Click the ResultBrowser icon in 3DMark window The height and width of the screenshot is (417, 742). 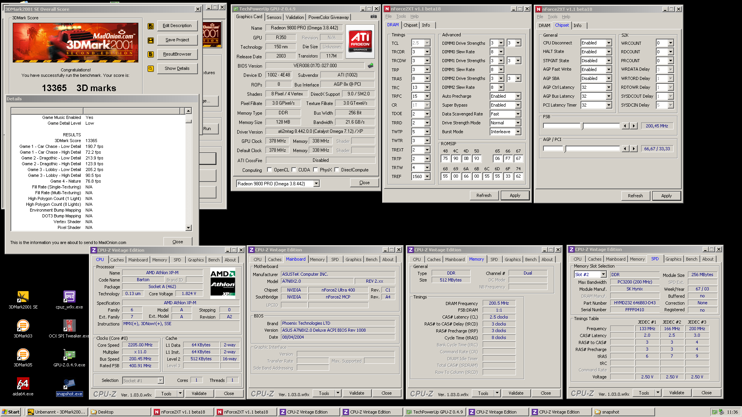(x=151, y=54)
